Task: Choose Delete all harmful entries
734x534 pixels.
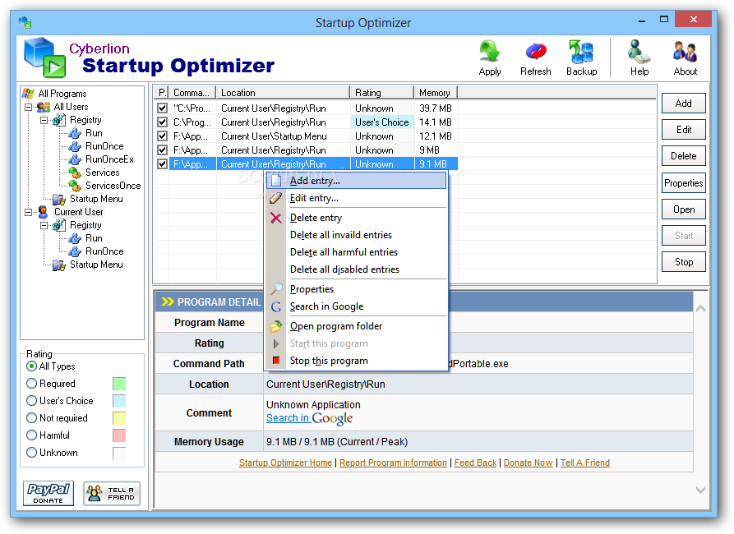Action: [356, 252]
